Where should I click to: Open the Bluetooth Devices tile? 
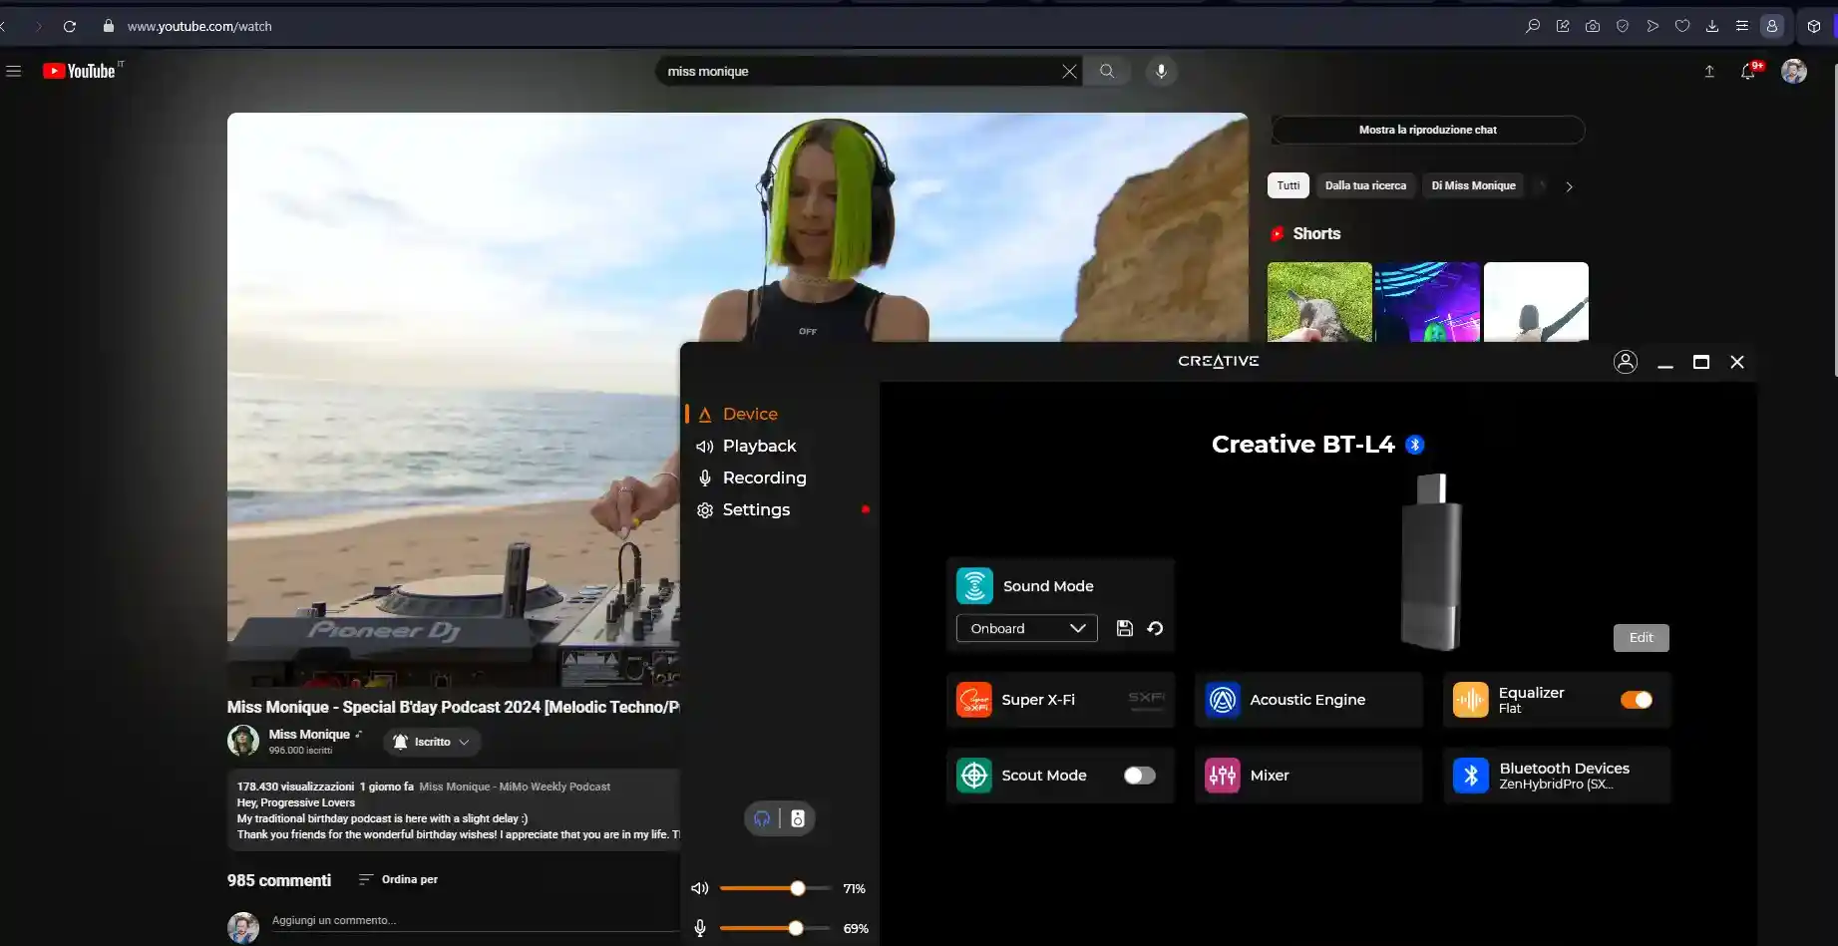1557,776
